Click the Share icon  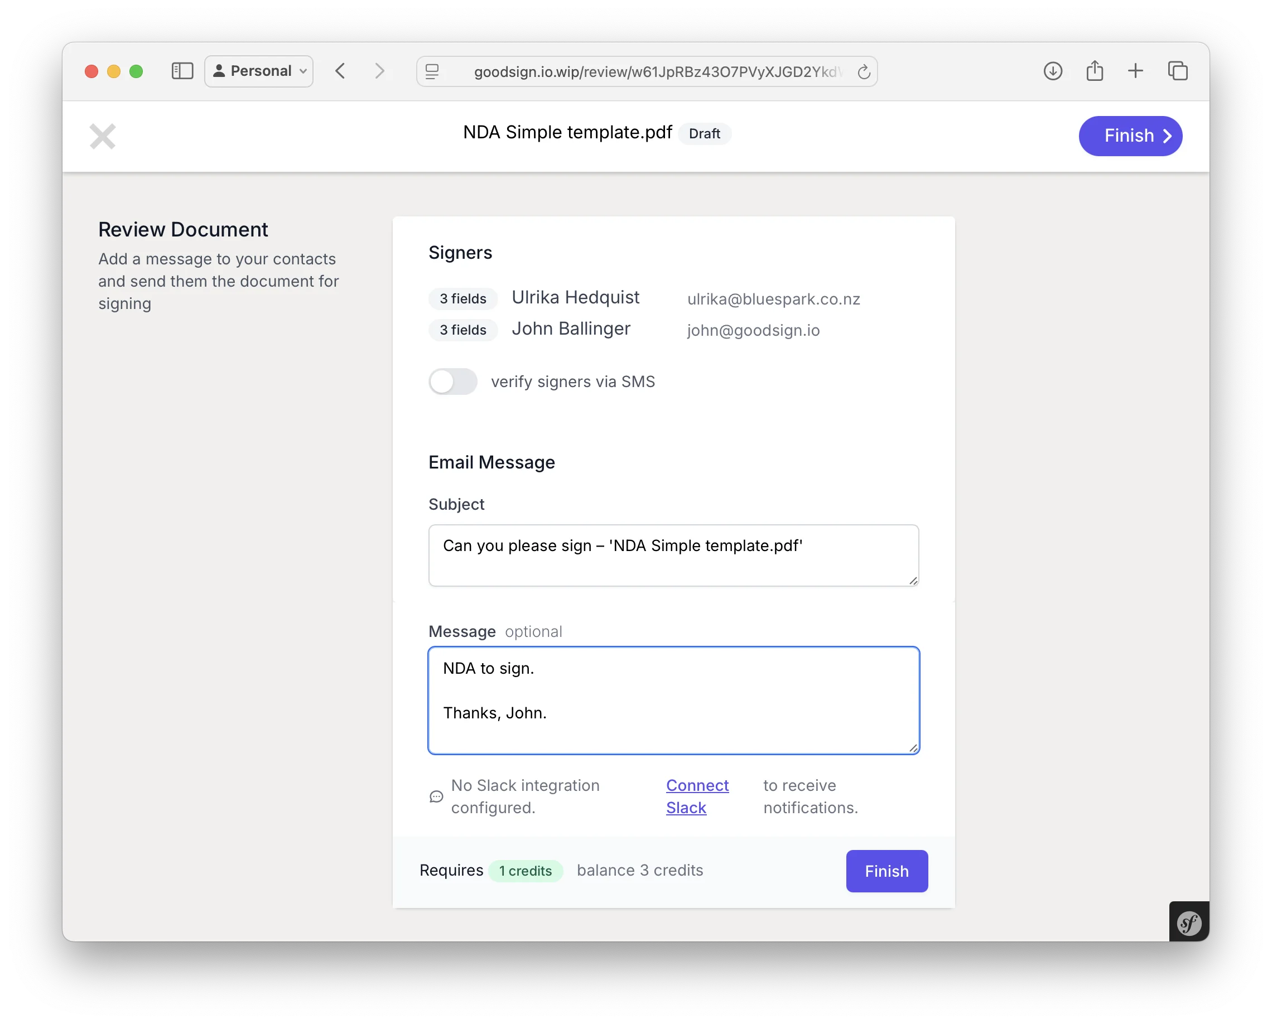[1095, 70]
